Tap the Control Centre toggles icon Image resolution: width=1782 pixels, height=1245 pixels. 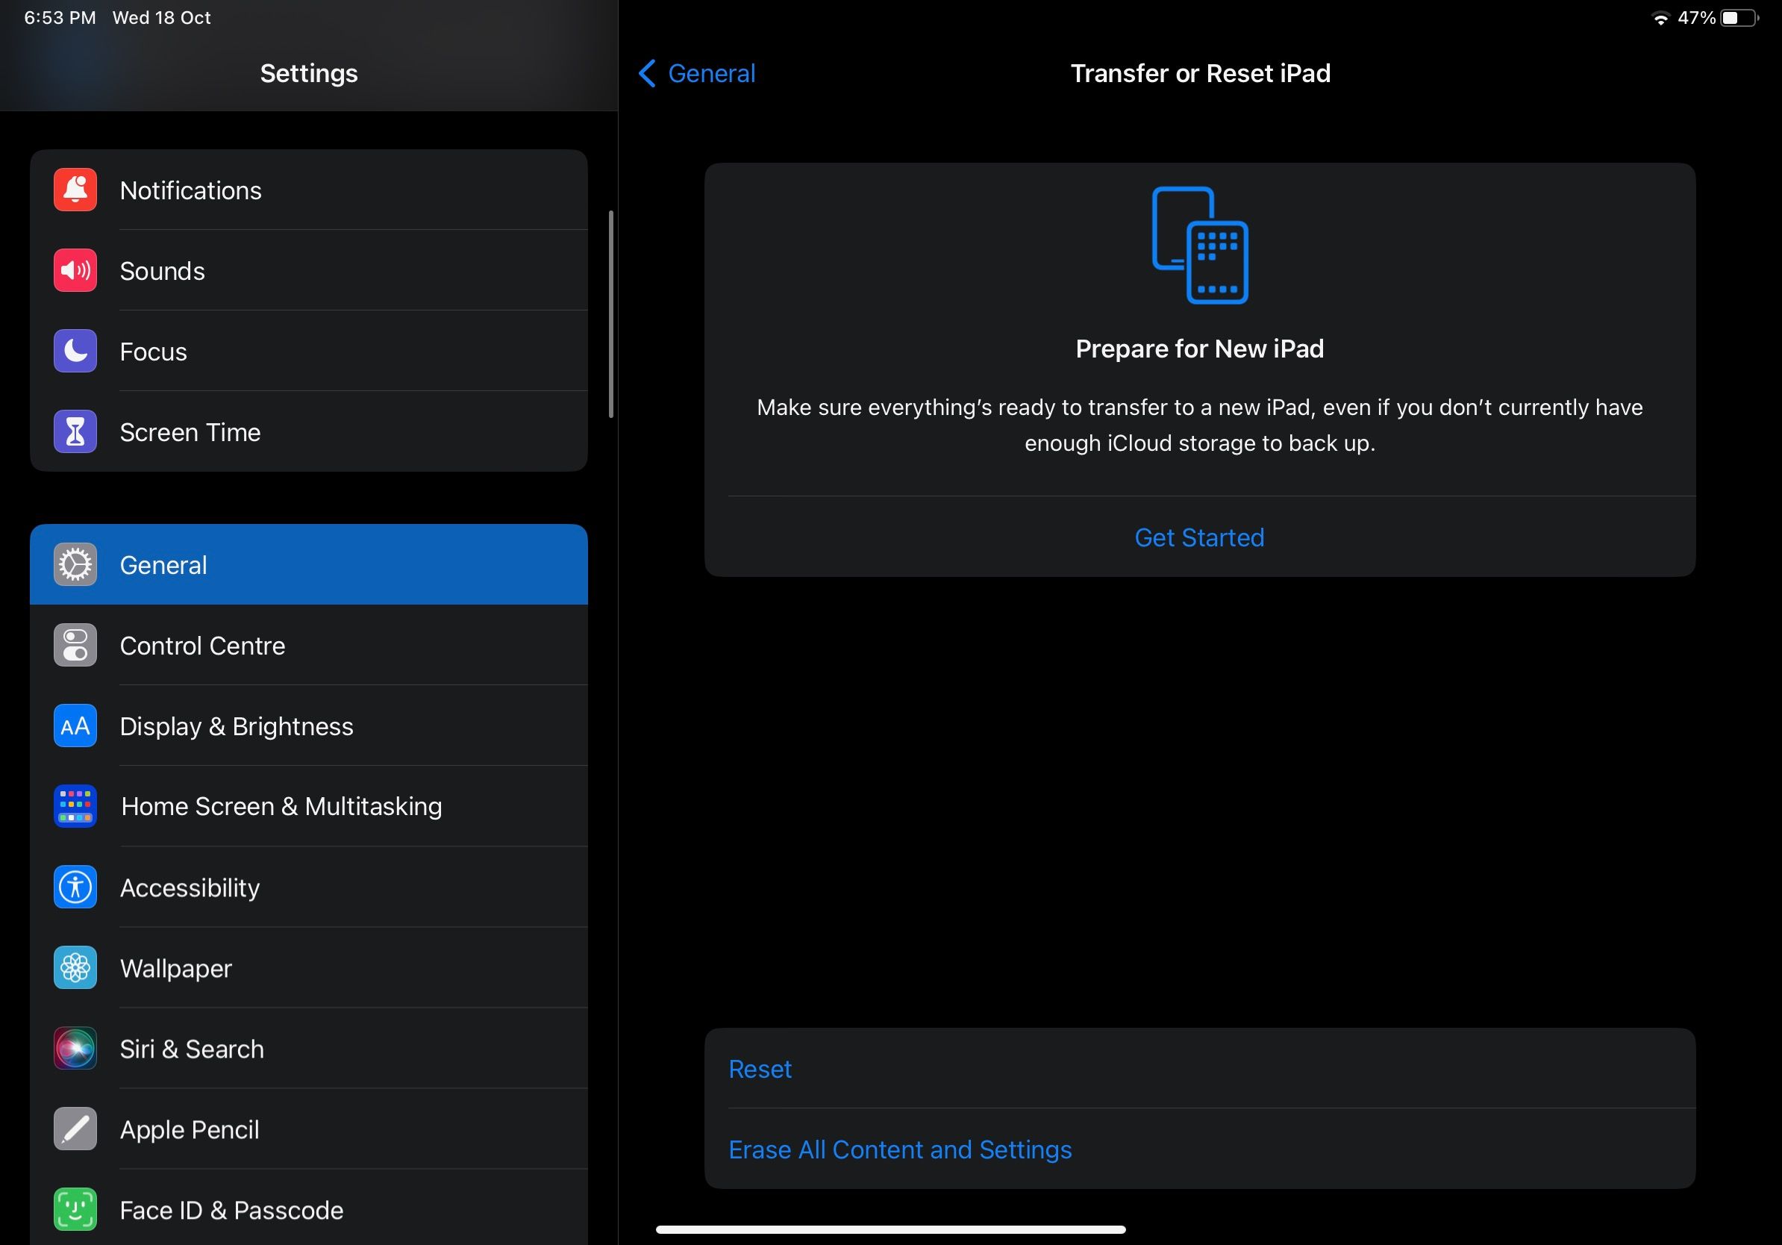pos(75,645)
